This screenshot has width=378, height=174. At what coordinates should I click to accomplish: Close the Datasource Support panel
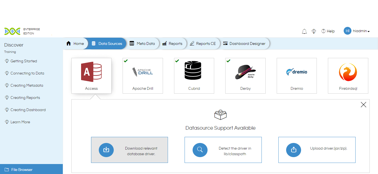[363, 105]
